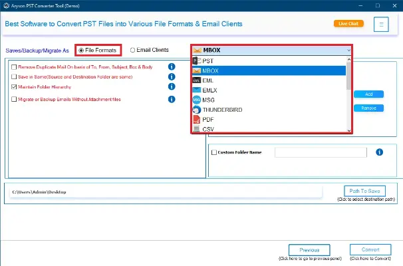Viewport: 403px width, 266px height.
Task: Select the Email Clients radio button
Action: click(132, 50)
